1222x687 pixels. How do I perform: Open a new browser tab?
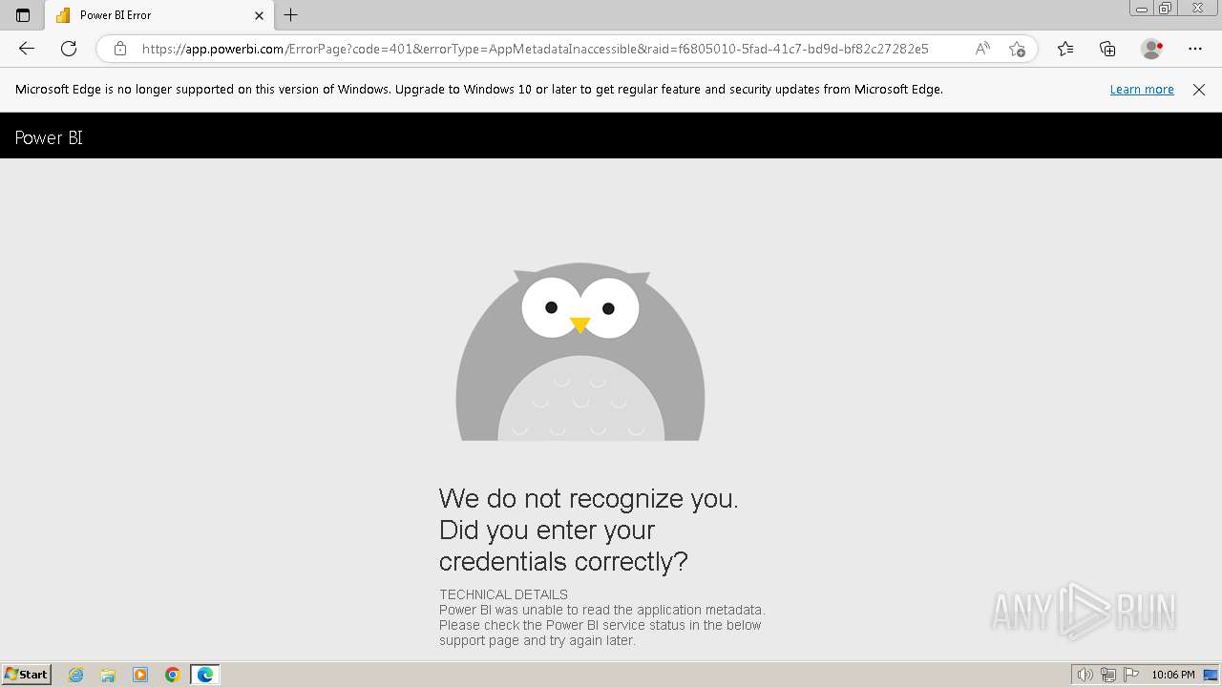pyautogui.click(x=291, y=15)
